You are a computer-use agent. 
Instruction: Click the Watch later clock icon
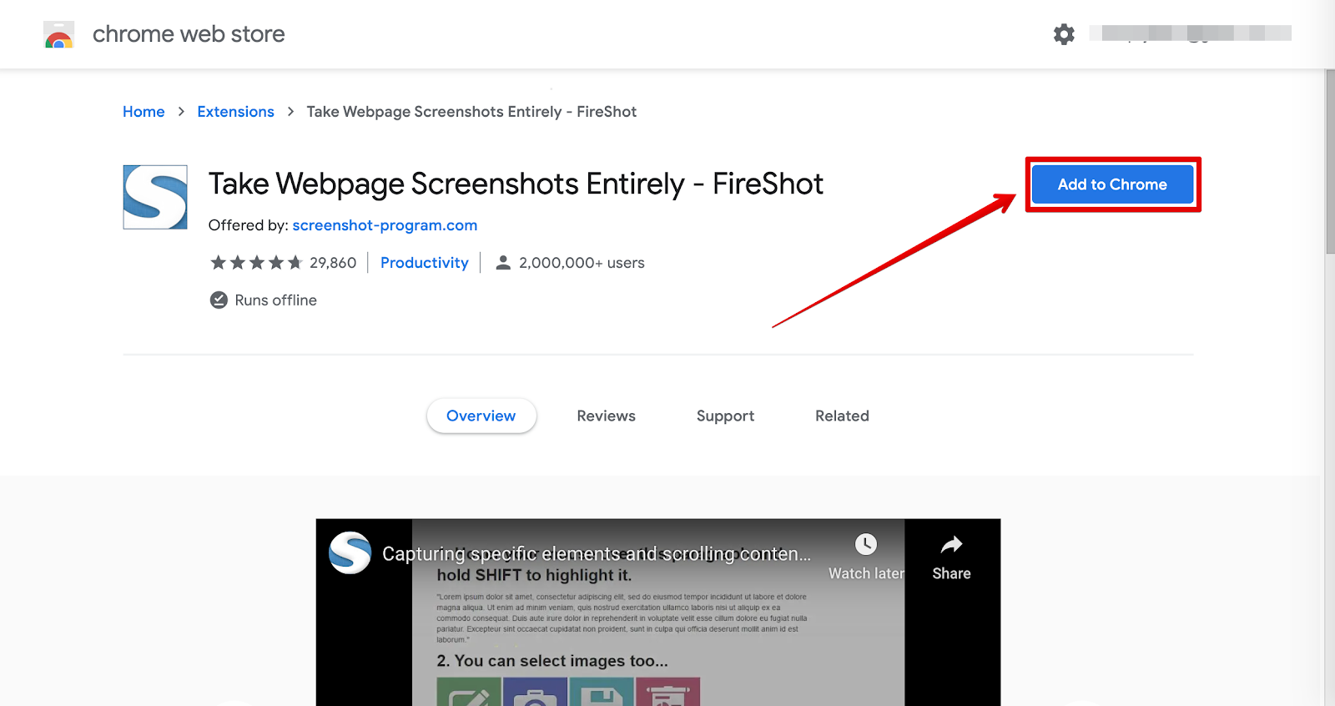866,544
